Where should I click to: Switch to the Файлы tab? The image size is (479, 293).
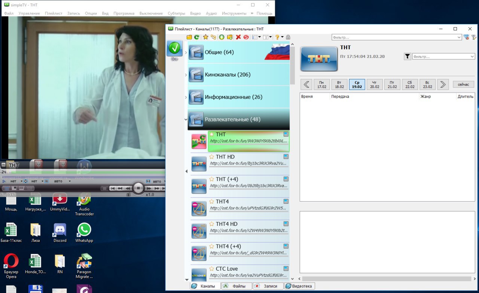coord(236,286)
